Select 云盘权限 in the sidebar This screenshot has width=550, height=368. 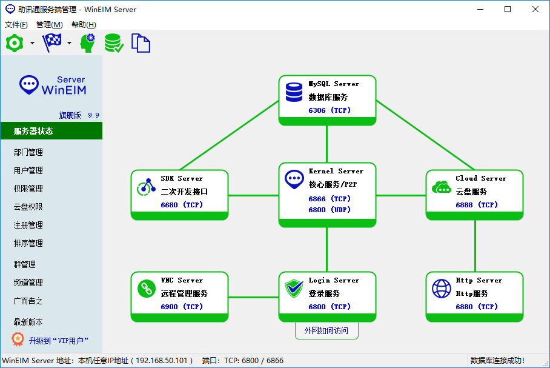click(x=28, y=207)
